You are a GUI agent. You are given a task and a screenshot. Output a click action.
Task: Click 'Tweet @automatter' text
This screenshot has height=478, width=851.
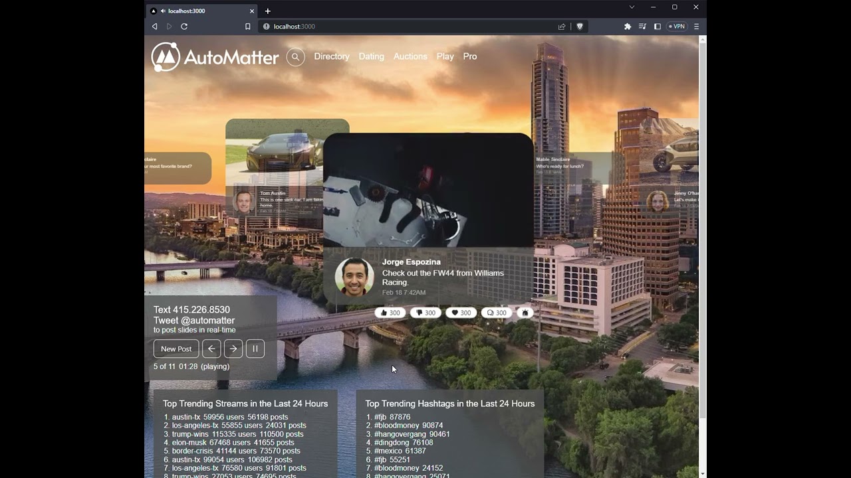[194, 320]
